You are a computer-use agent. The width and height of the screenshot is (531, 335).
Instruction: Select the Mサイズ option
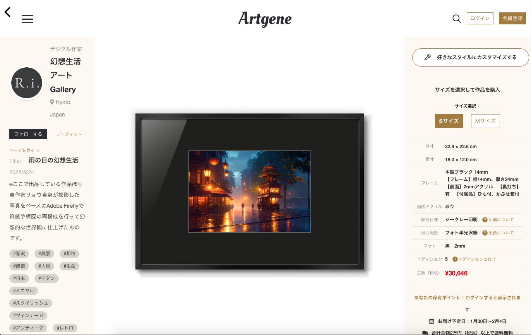point(485,121)
